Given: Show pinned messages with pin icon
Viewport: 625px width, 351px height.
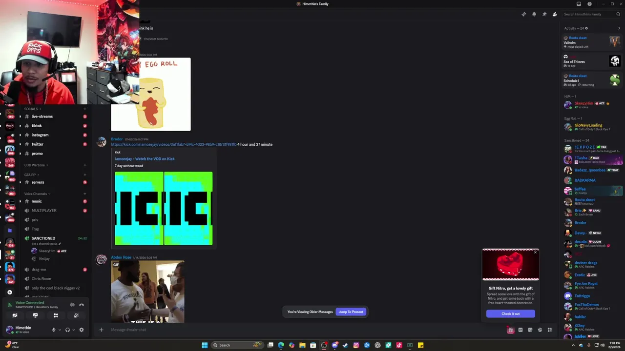Looking at the screenshot, I should [544, 14].
